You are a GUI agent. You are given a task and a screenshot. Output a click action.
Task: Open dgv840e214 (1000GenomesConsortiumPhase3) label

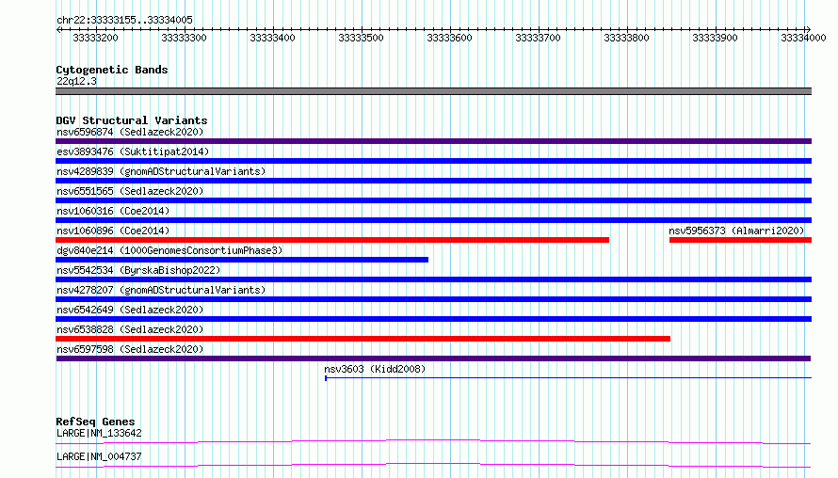pyautogui.click(x=169, y=250)
